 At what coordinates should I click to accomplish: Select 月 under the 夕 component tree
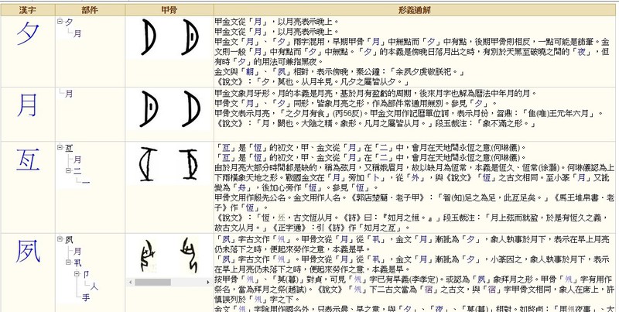pos(77,33)
